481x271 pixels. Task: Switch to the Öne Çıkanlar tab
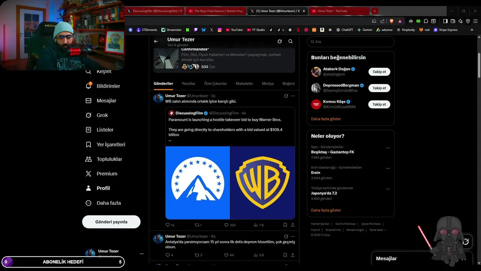[215, 84]
